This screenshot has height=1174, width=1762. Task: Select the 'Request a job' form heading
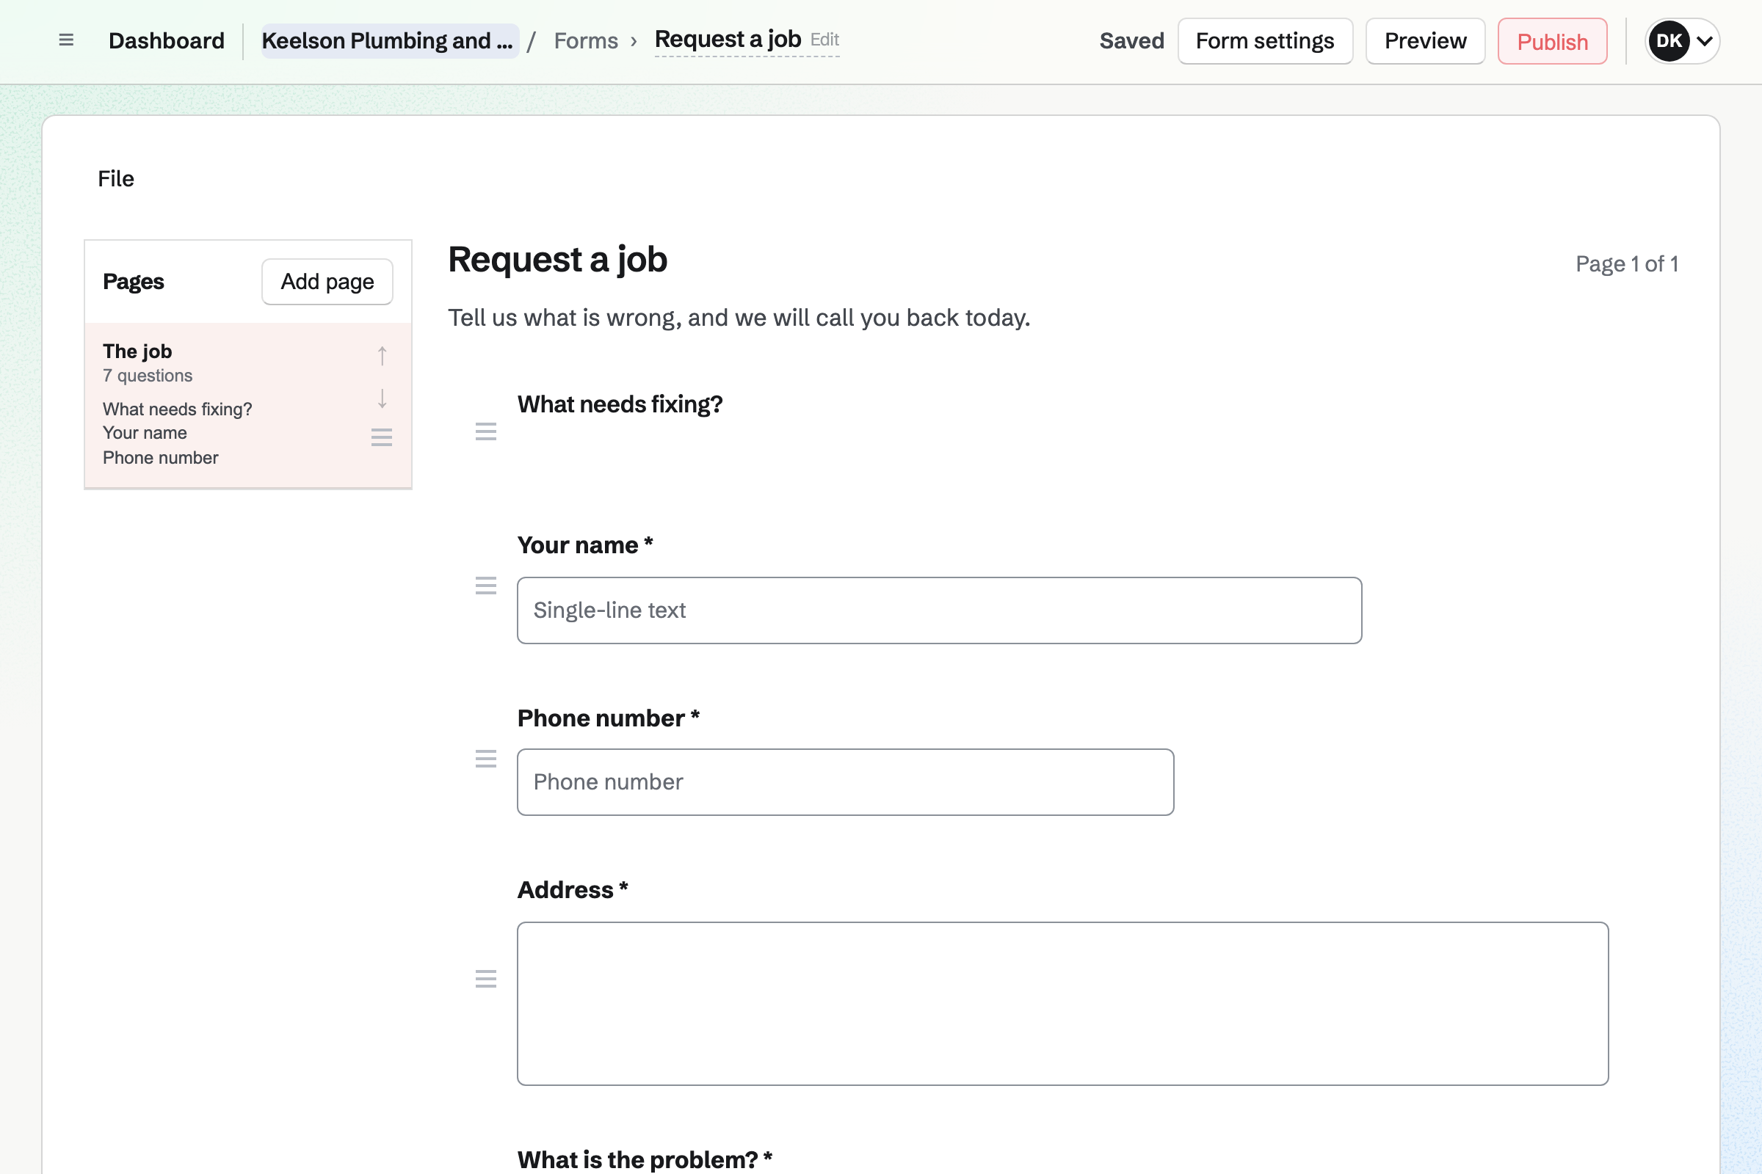coord(557,260)
